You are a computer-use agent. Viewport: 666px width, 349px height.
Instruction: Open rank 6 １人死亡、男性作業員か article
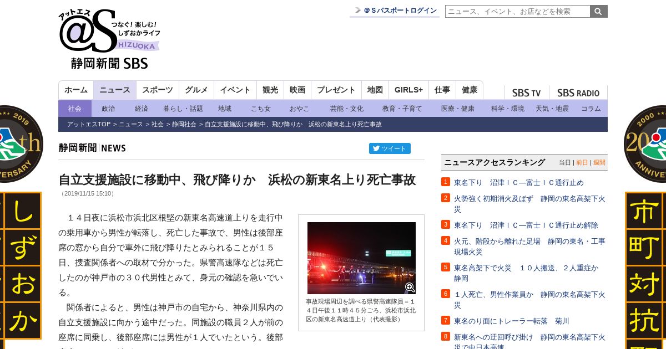pos(529,299)
